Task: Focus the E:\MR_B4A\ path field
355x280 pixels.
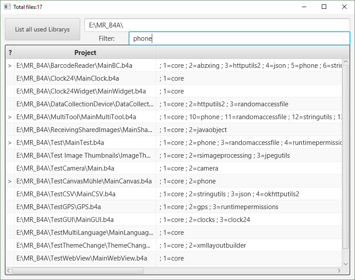Action: coord(217,25)
